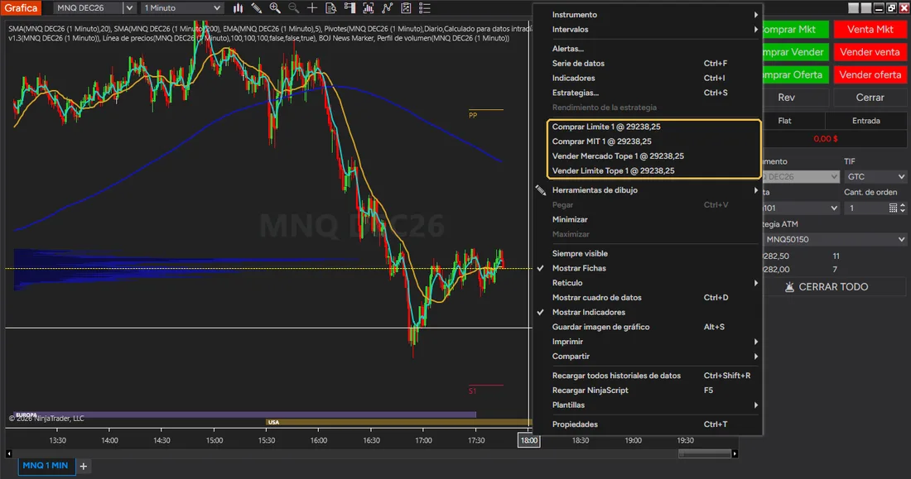Image resolution: width=911 pixels, height=479 pixels.
Task: Click the bullet list icon at toolbar end
Action: point(425,8)
